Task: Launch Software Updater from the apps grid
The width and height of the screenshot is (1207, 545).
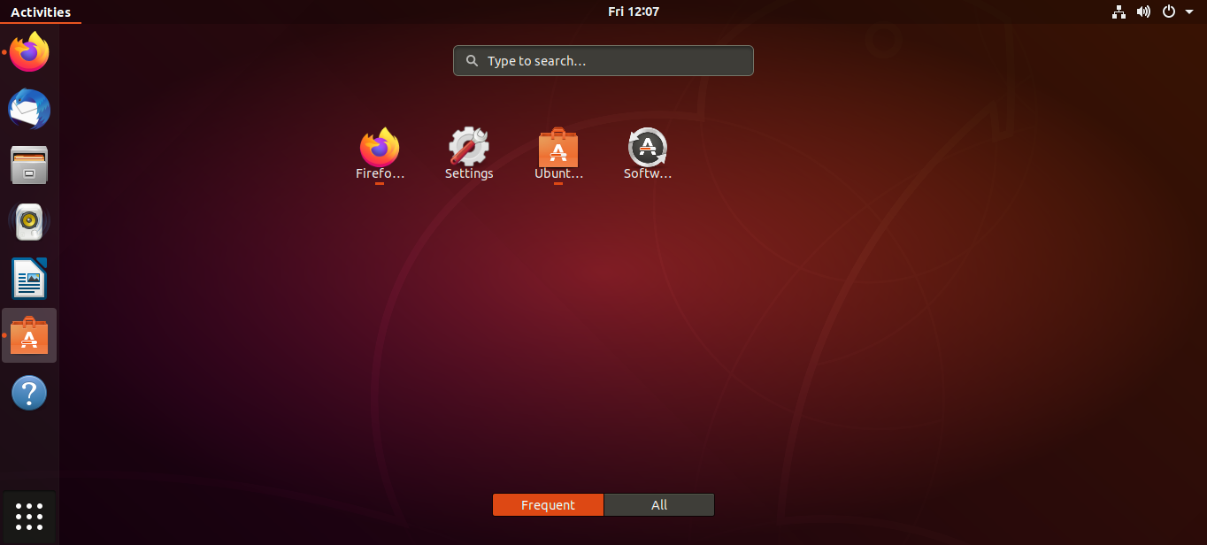Action: (648, 154)
